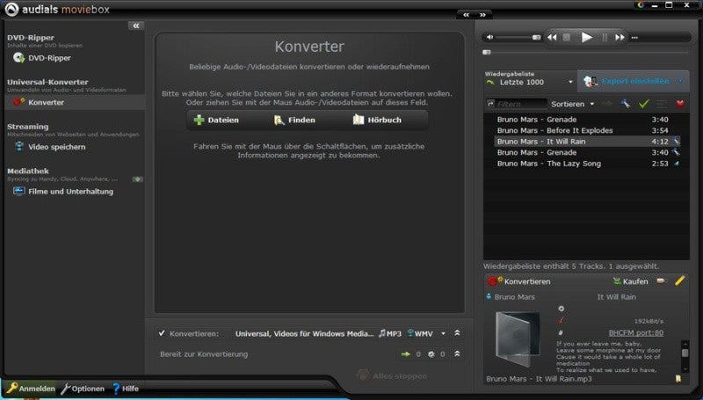Image resolution: width=703 pixels, height=400 pixels.
Task: Click the Dateien add-files button
Action: pos(216,120)
